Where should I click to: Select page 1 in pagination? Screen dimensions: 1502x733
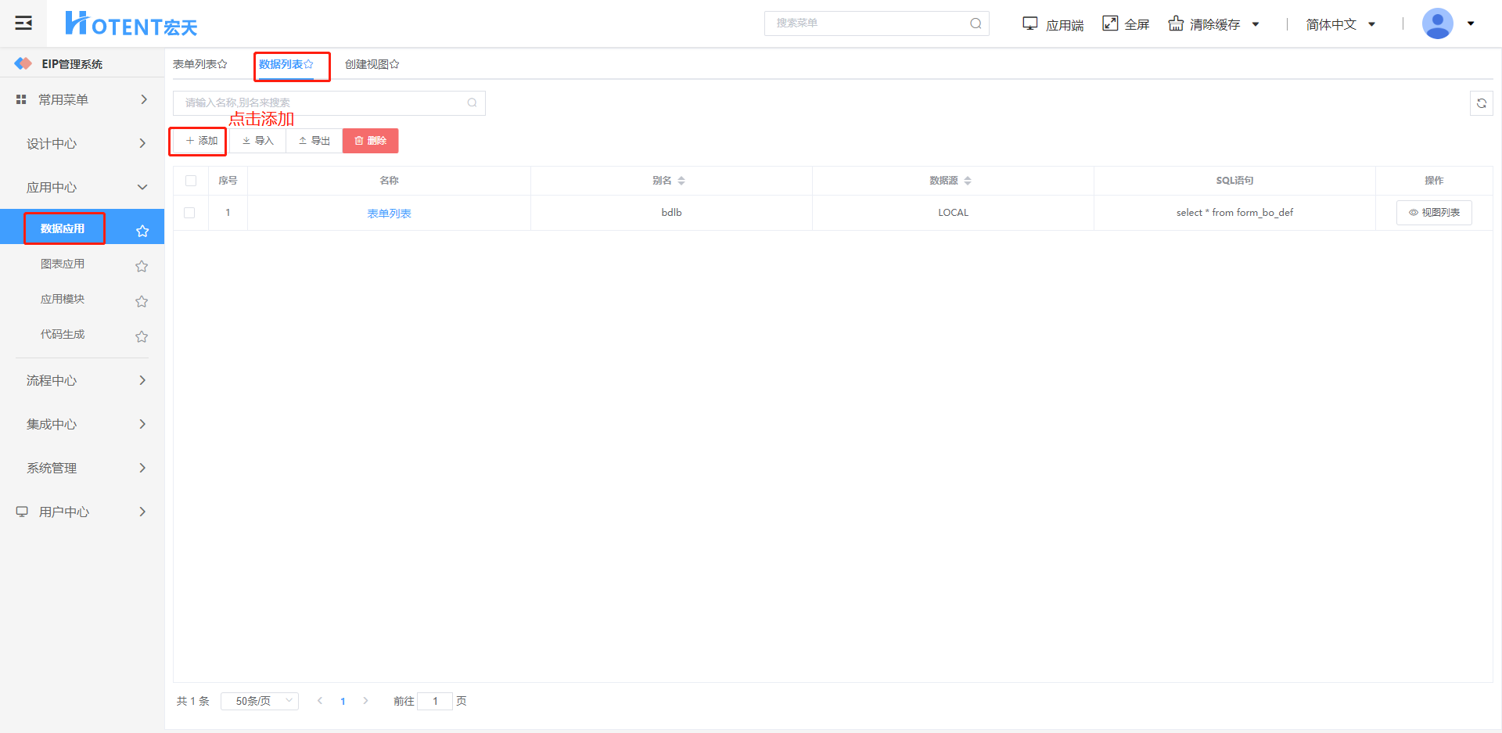(343, 701)
